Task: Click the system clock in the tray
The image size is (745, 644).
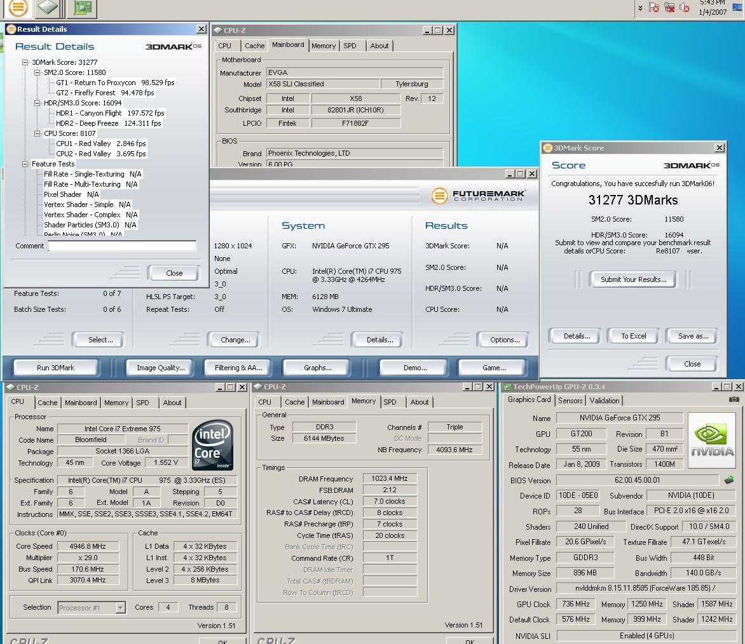Action: pos(713,8)
